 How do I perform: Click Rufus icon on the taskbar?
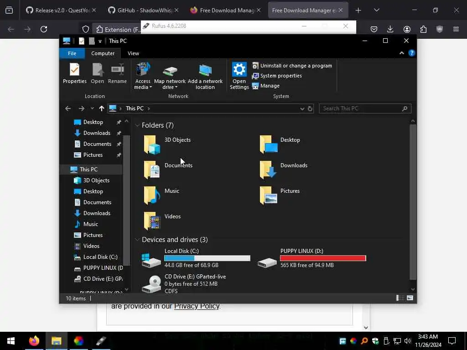point(101,341)
